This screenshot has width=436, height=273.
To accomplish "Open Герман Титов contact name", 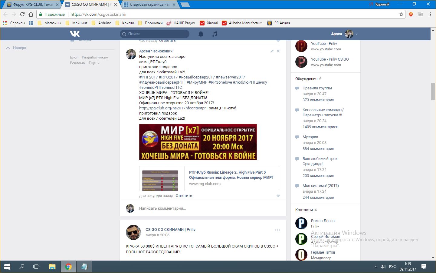I will 323,252.
